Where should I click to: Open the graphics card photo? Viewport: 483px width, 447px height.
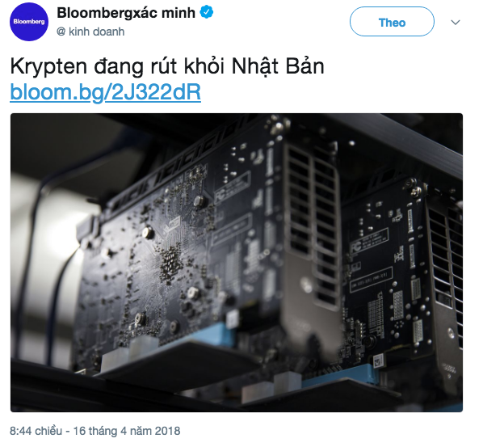pyautogui.click(x=237, y=263)
